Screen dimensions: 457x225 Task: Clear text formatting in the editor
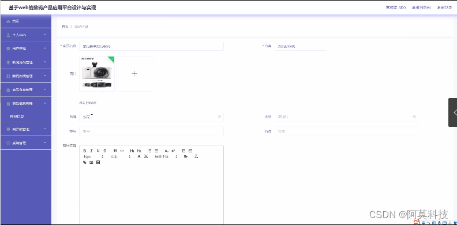196,156
